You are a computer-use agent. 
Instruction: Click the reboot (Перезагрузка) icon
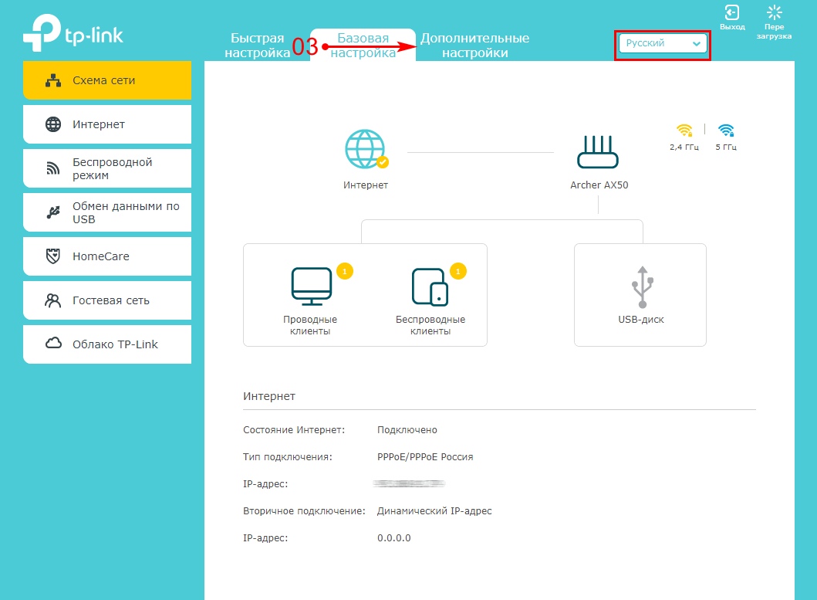(774, 13)
